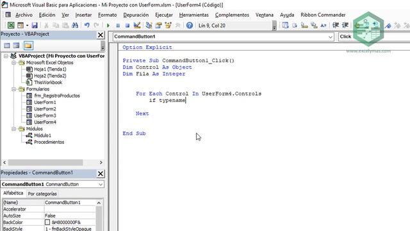The width and height of the screenshot is (410, 231).
Task: Switch to the Por categorías tab
Action: 42,194
